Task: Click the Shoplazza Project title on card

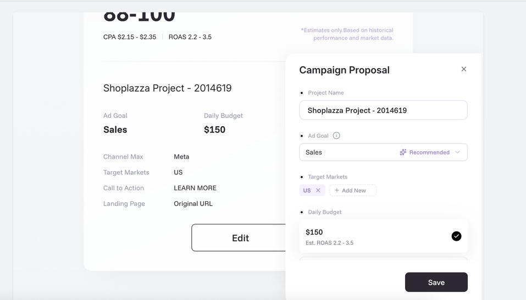Action: [x=167, y=88]
